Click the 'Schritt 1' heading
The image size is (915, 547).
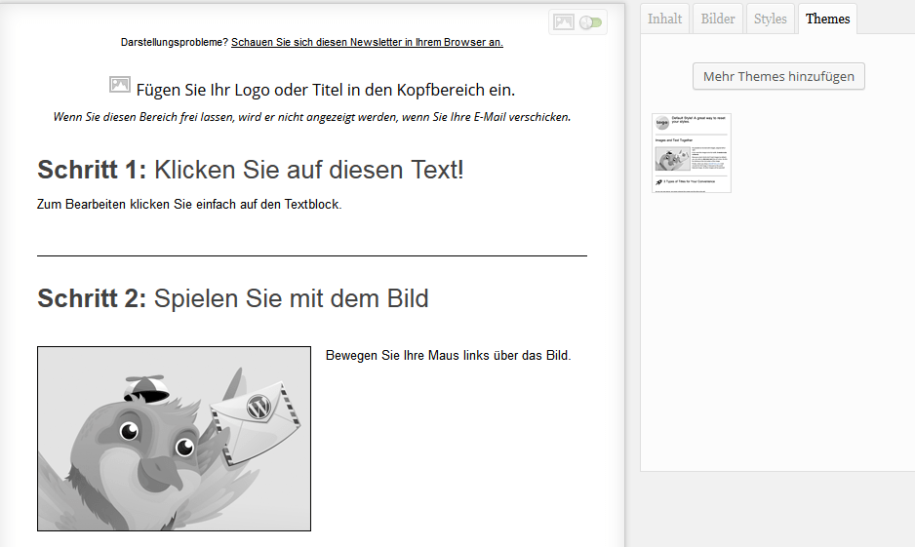pyautogui.click(x=251, y=170)
